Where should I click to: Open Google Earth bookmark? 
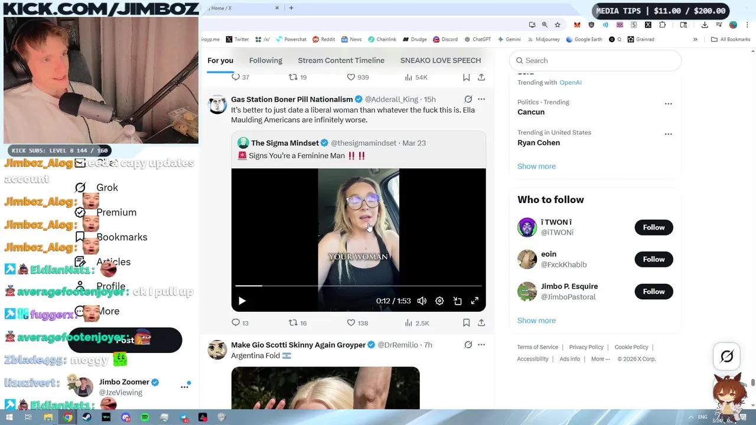coord(584,40)
